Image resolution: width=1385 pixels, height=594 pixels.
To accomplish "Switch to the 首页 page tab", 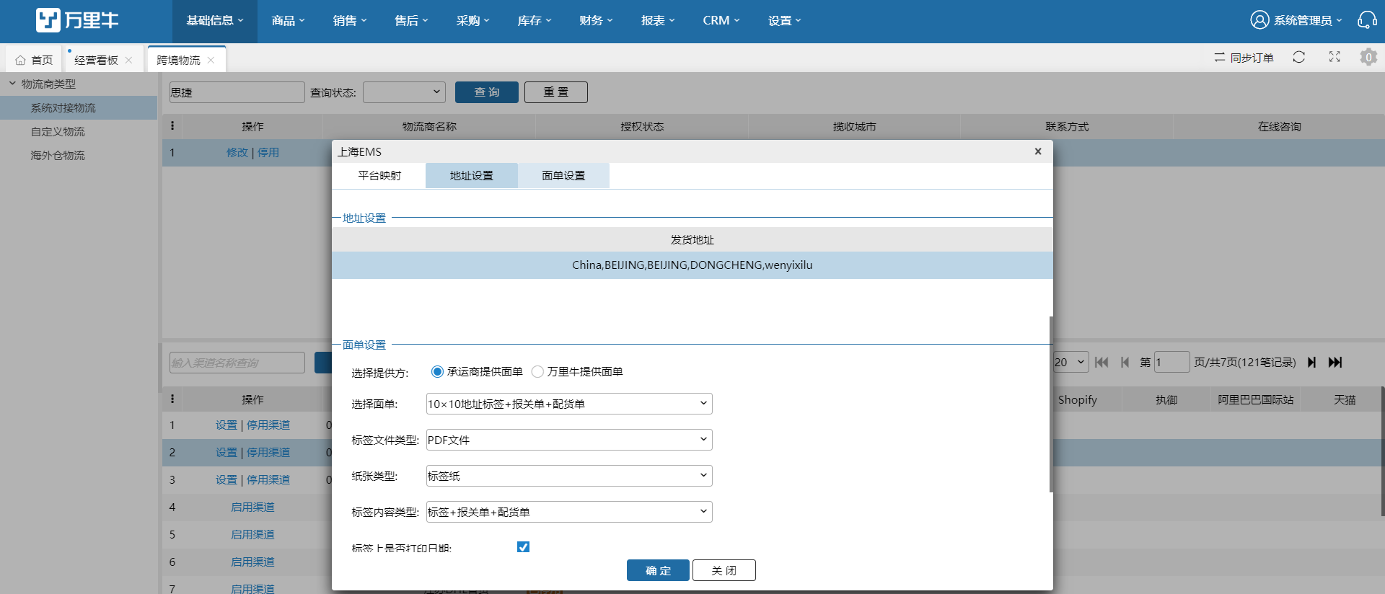I will click(34, 61).
